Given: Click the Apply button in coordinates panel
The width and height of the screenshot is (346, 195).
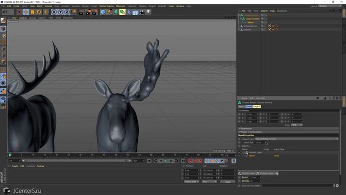Looking at the screenshot, I should point(228,182).
